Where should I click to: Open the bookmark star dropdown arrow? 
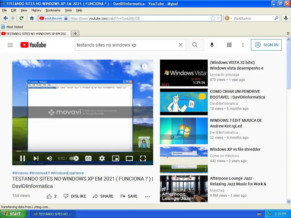[x=219, y=18]
